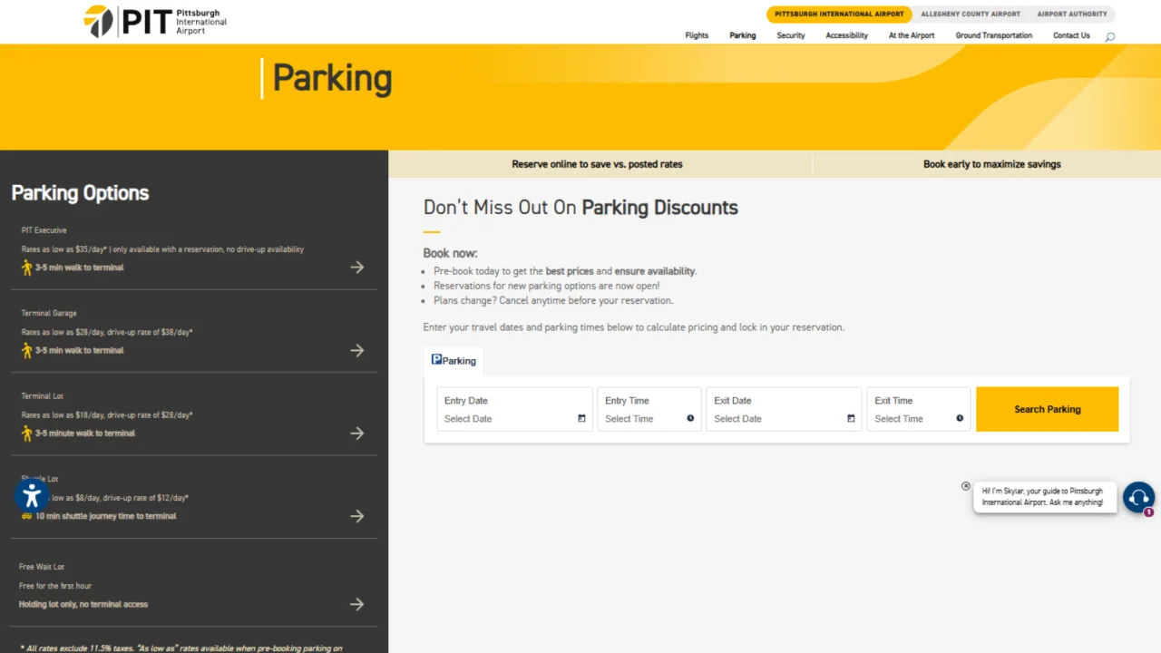This screenshot has width=1161, height=653.
Task: Click the blue P parking tab icon
Action: 436,359
